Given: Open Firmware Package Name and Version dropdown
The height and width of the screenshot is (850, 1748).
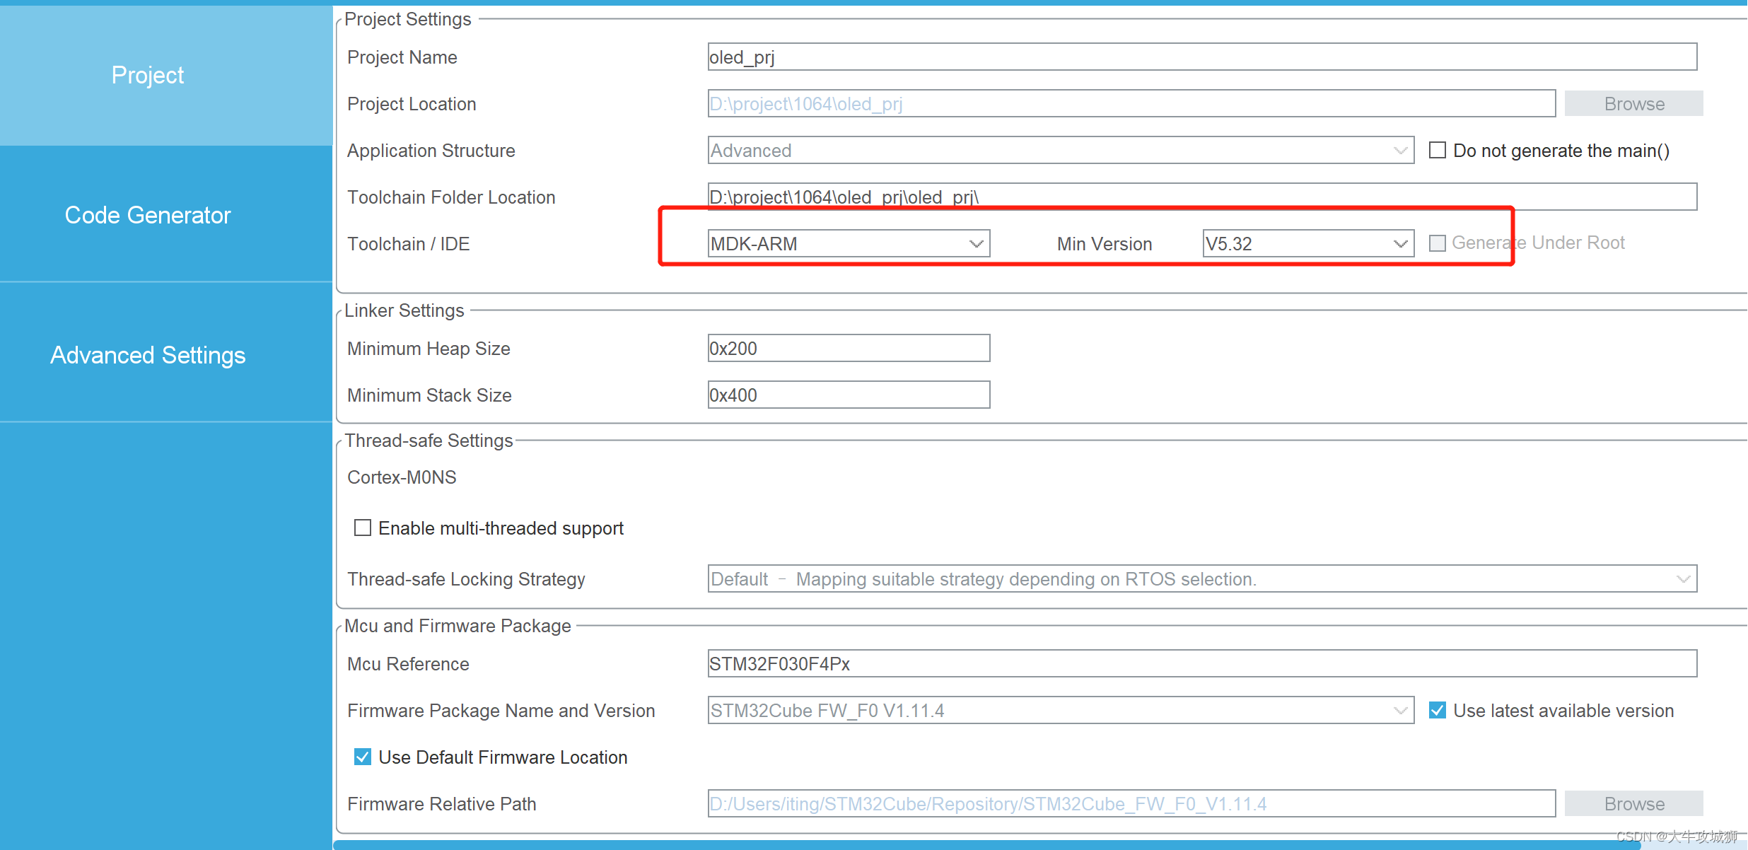Looking at the screenshot, I should pyautogui.click(x=1060, y=711).
